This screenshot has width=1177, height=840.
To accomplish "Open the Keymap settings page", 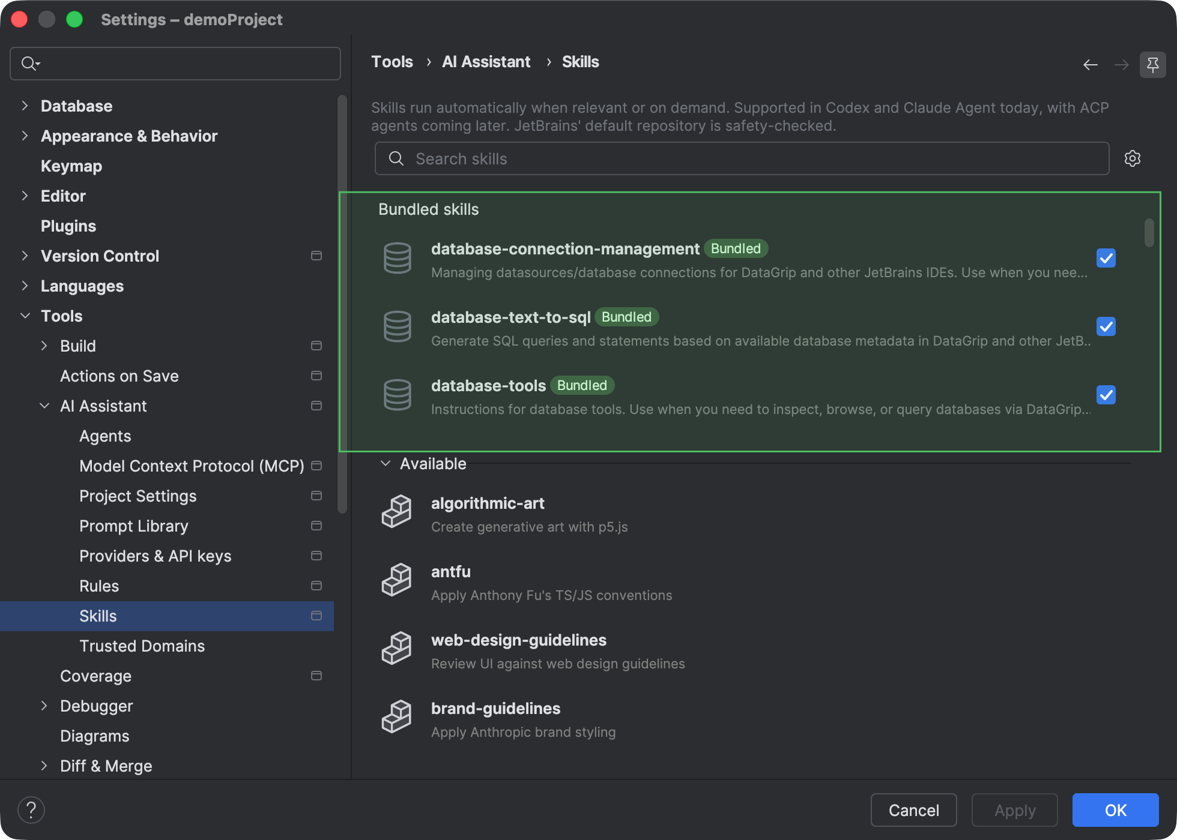I will [71, 166].
